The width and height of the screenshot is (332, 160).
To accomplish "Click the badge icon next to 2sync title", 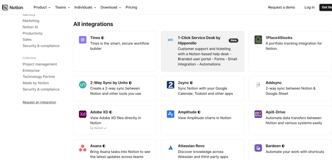I will coord(191,83).
